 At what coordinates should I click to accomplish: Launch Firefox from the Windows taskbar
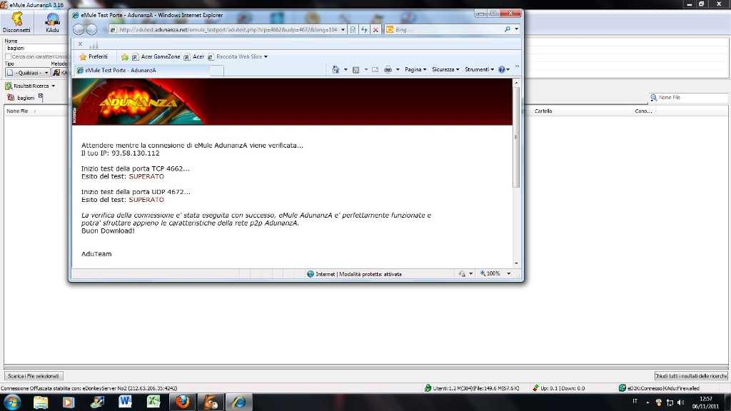[181, 402]
